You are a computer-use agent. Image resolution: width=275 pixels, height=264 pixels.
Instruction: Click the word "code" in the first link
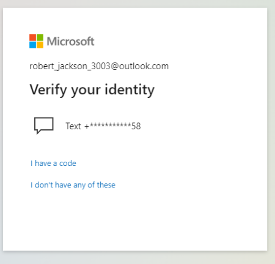pyautogui.click(x=68, y=164)
